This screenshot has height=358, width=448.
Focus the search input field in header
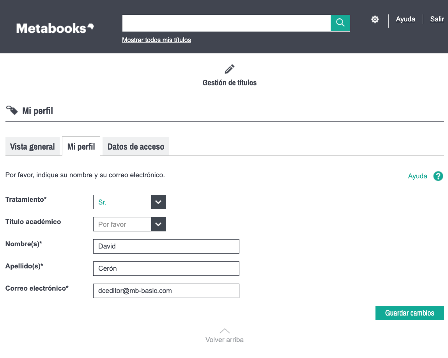226,23
